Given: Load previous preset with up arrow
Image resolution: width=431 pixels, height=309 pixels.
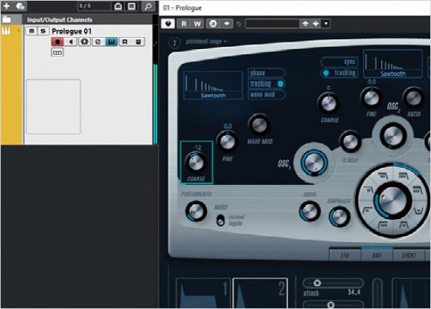Looking at the screenshot, I should coord(305,24).
